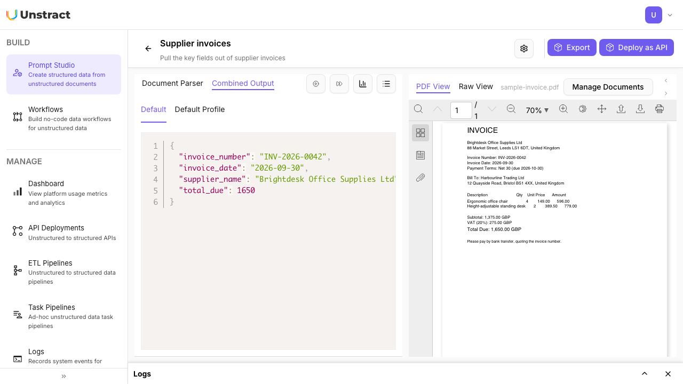Image resolution: width=683 pixels, height=384 pixels.
Task: Print the sample invoice PDF
Action: pos(660,109)
